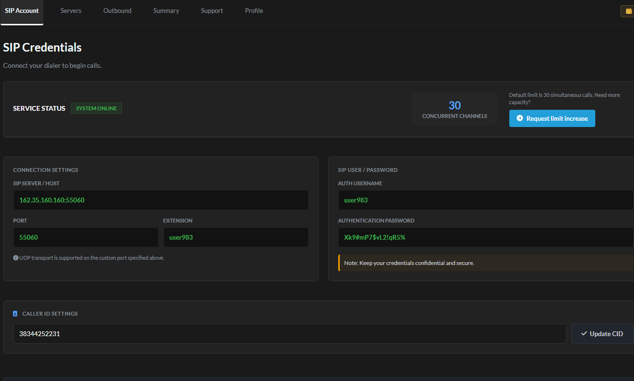This screenshot has width=634, height=381.
Task: Go to the Outbound tab
Action: (x=117, y=11)
